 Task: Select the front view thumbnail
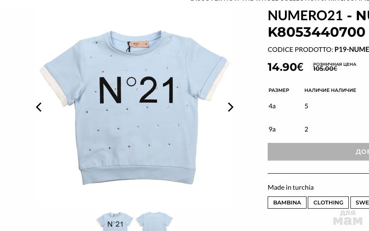pos(114,221)
